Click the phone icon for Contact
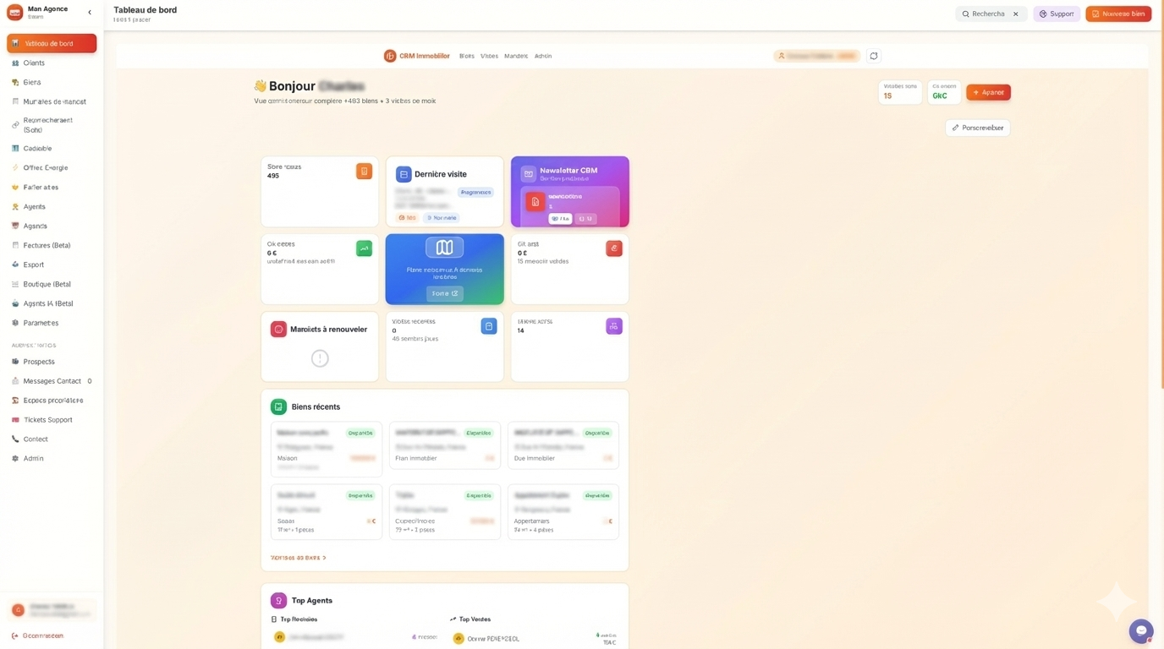The width and height of the screenshot is (1164, 649). [x=15, y=439]
